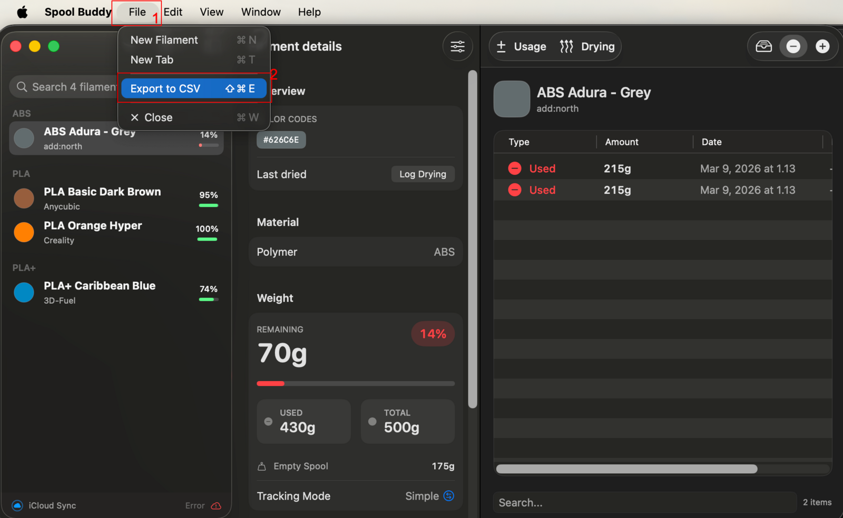Open the Apple menu
This screenshot has height=518, width=843.
click(x=22, y=12)
